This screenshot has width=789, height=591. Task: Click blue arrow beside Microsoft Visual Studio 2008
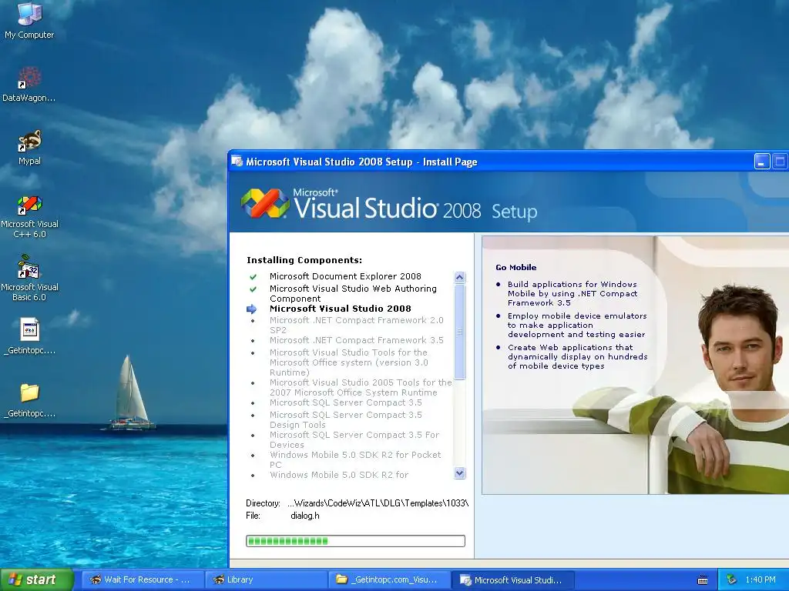pos(252,309)
